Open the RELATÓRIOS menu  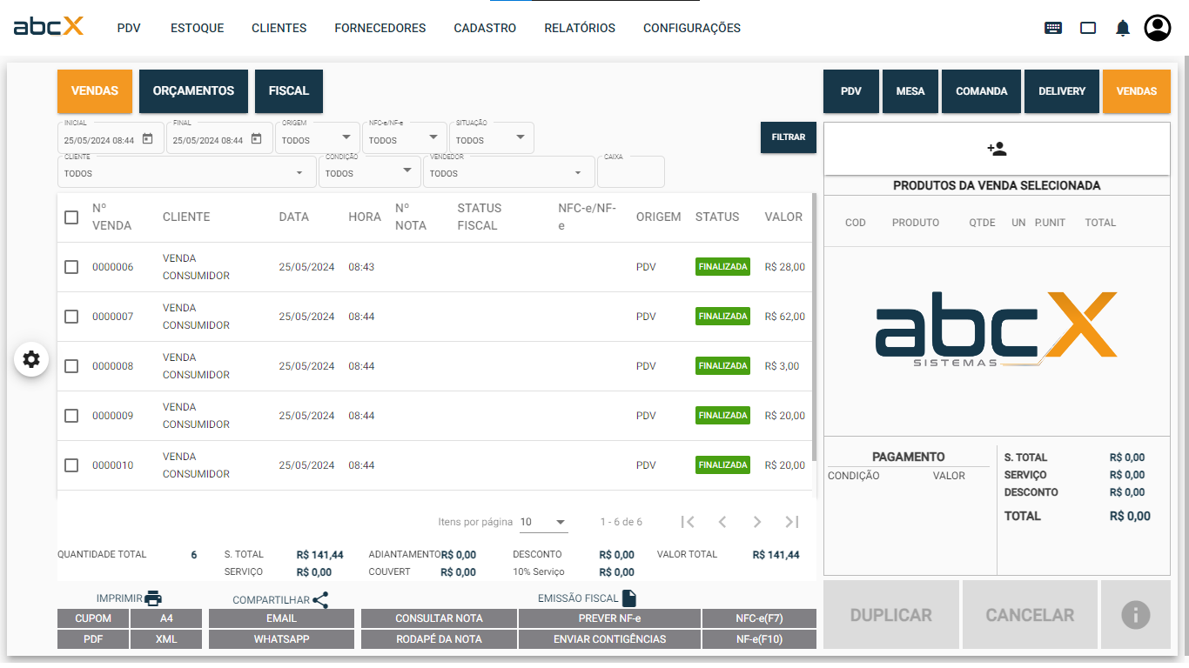(x=580, y=28)
